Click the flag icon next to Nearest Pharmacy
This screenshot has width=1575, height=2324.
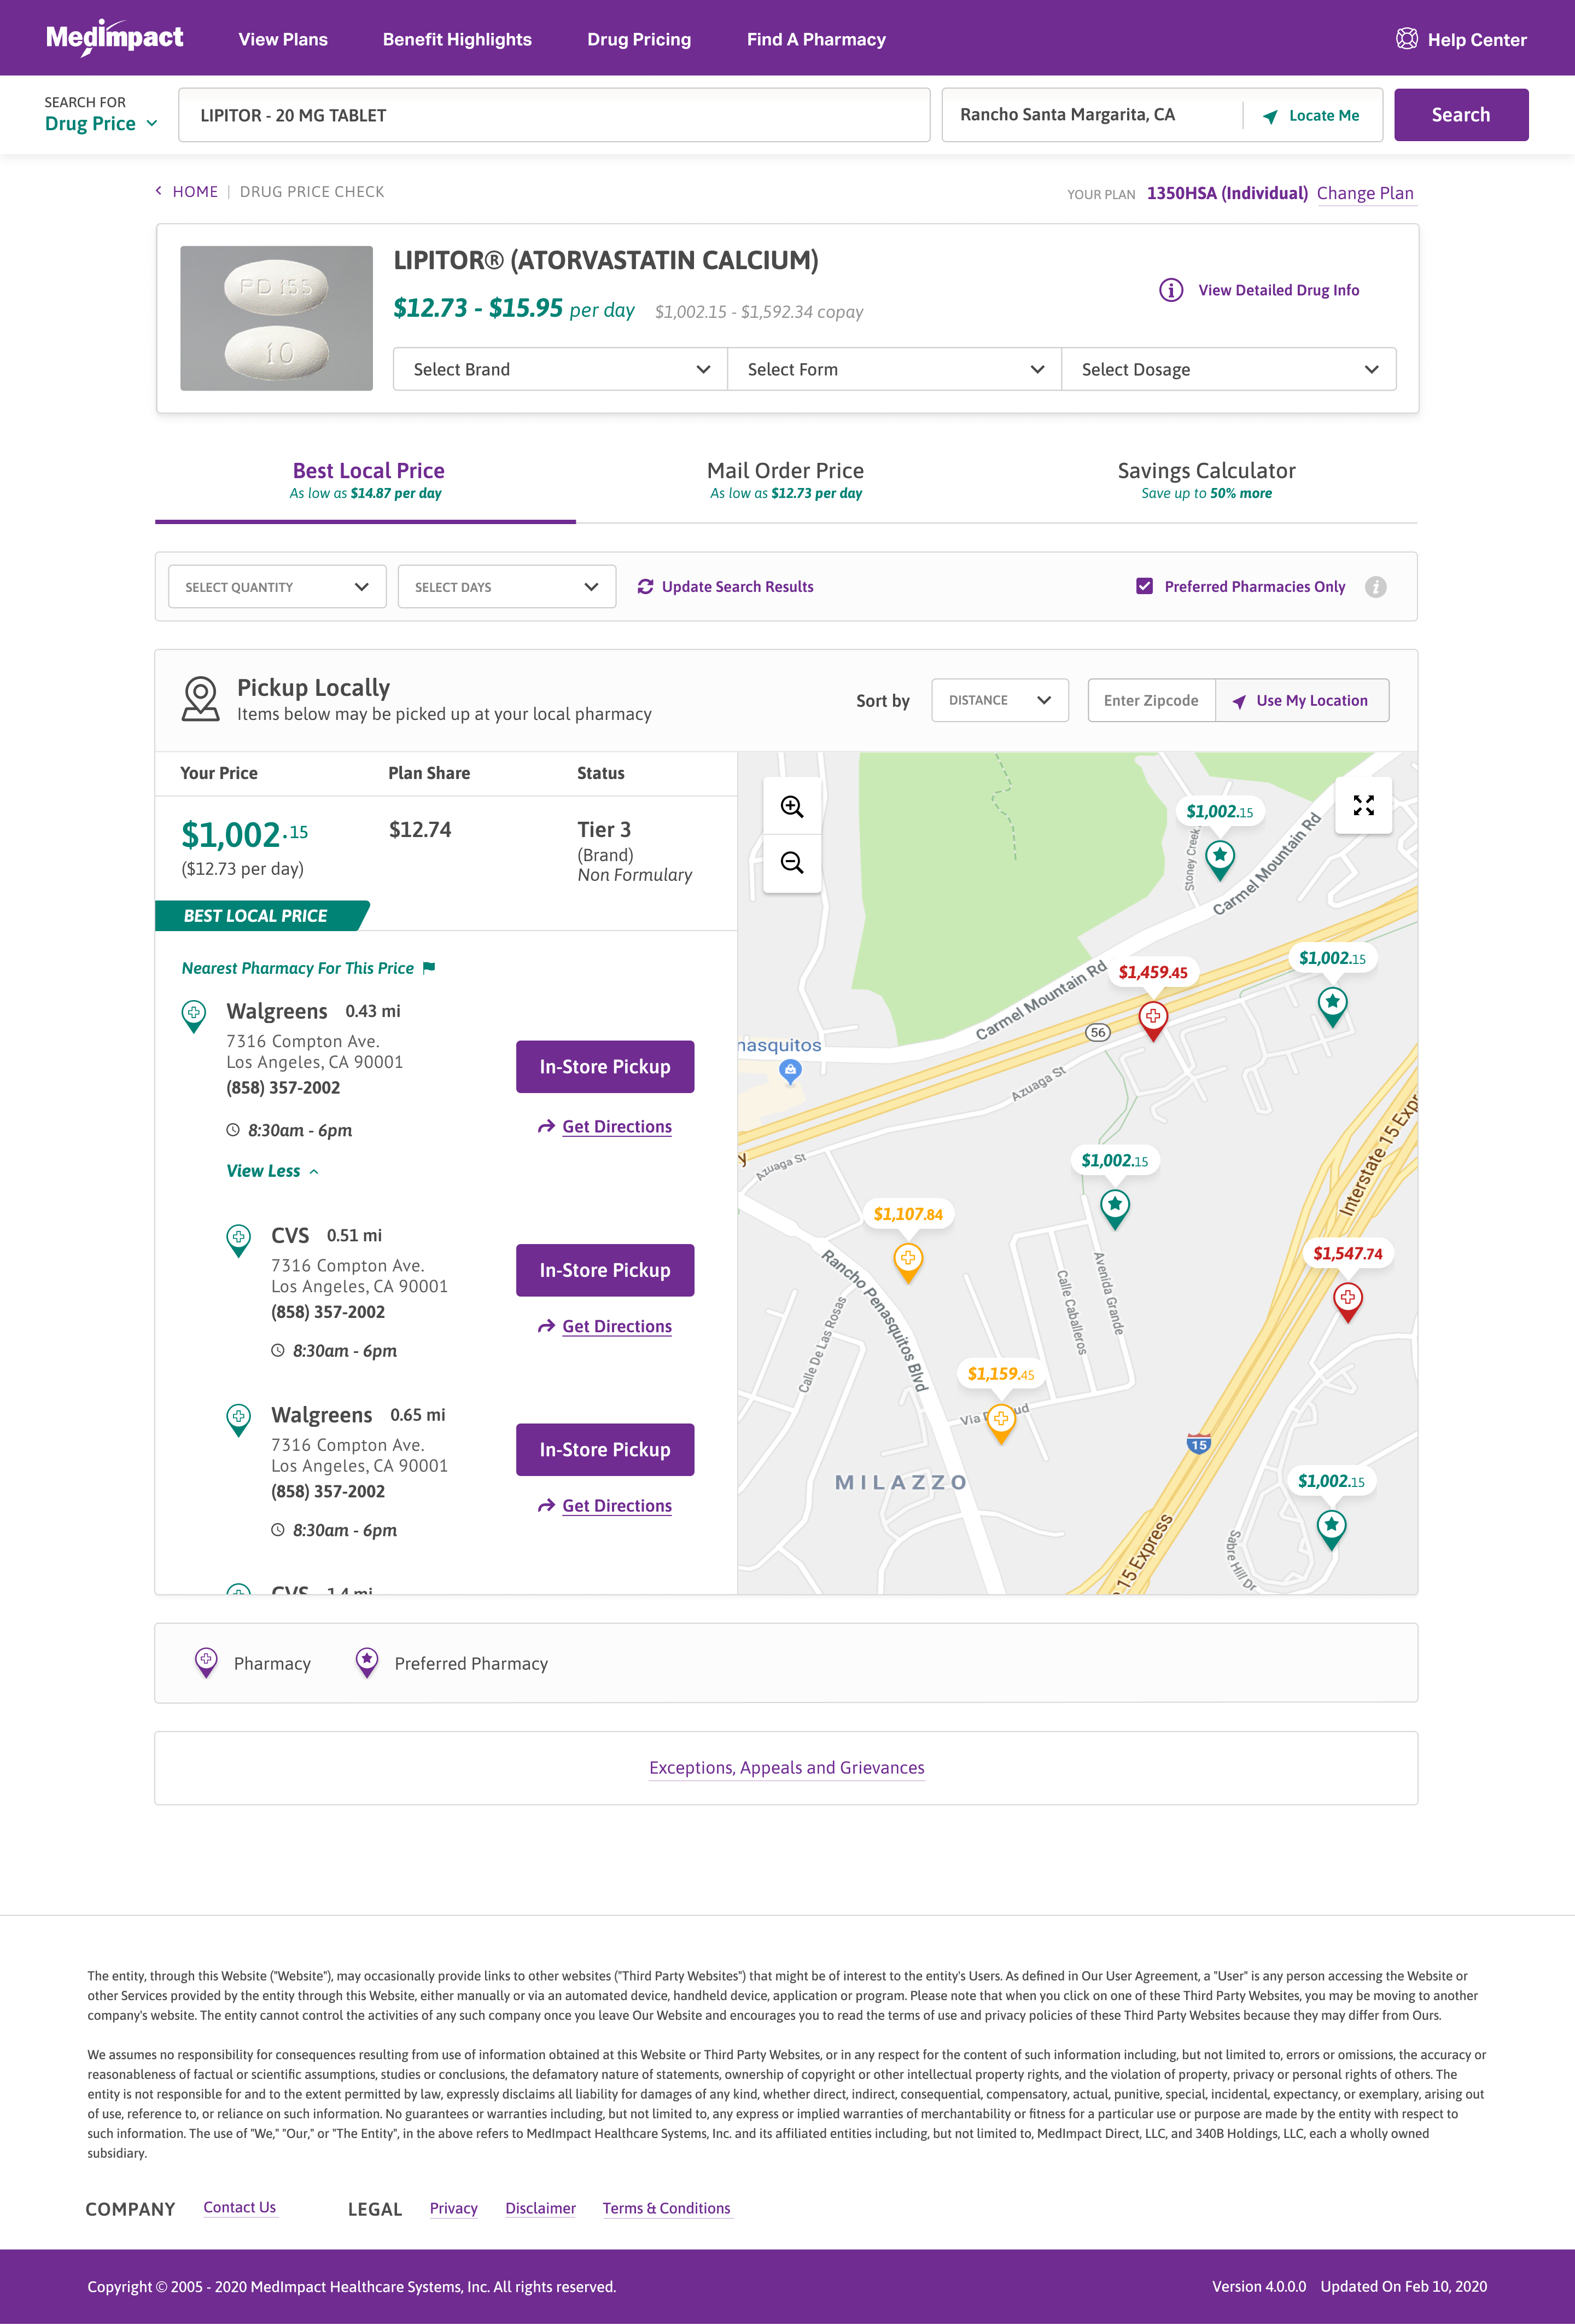(429, 968)
